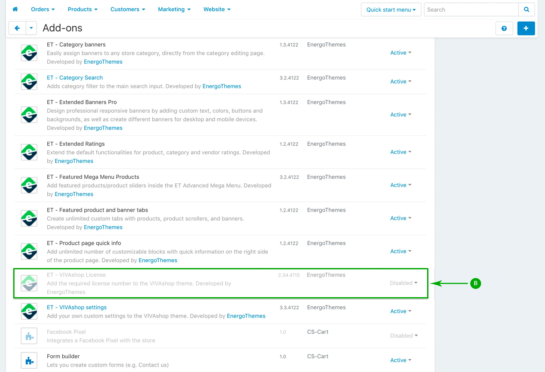Click EnergoThemes link in Product page quick info
Image resolution: width=545 pixels, height=372 pixels.
tap(158, 261)
